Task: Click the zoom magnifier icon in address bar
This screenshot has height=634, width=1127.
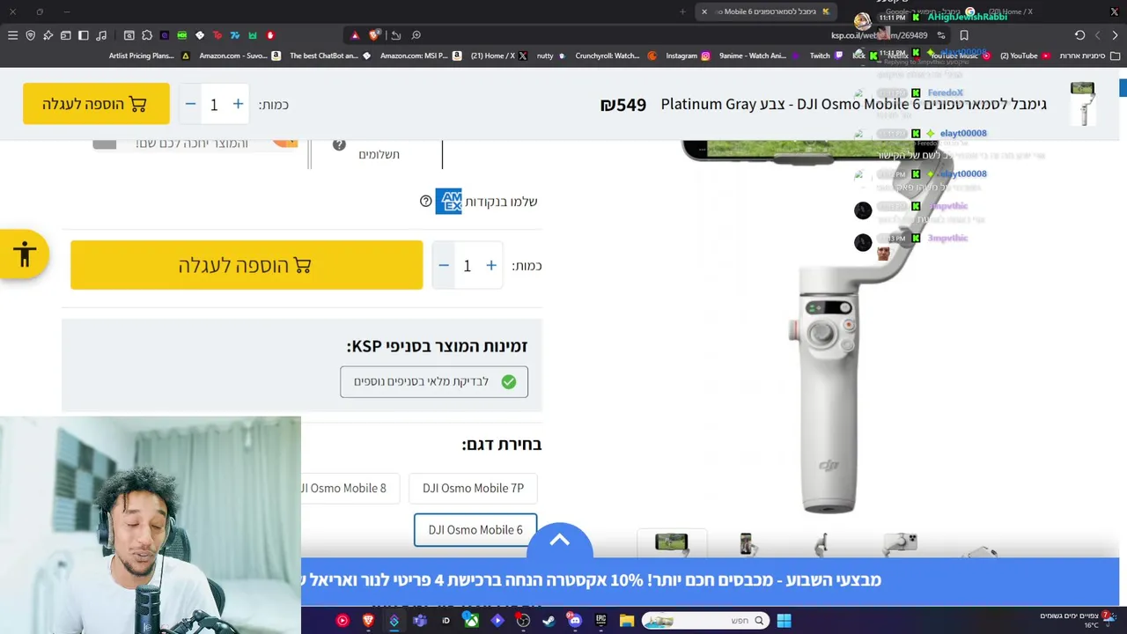Action: [416, 35]
